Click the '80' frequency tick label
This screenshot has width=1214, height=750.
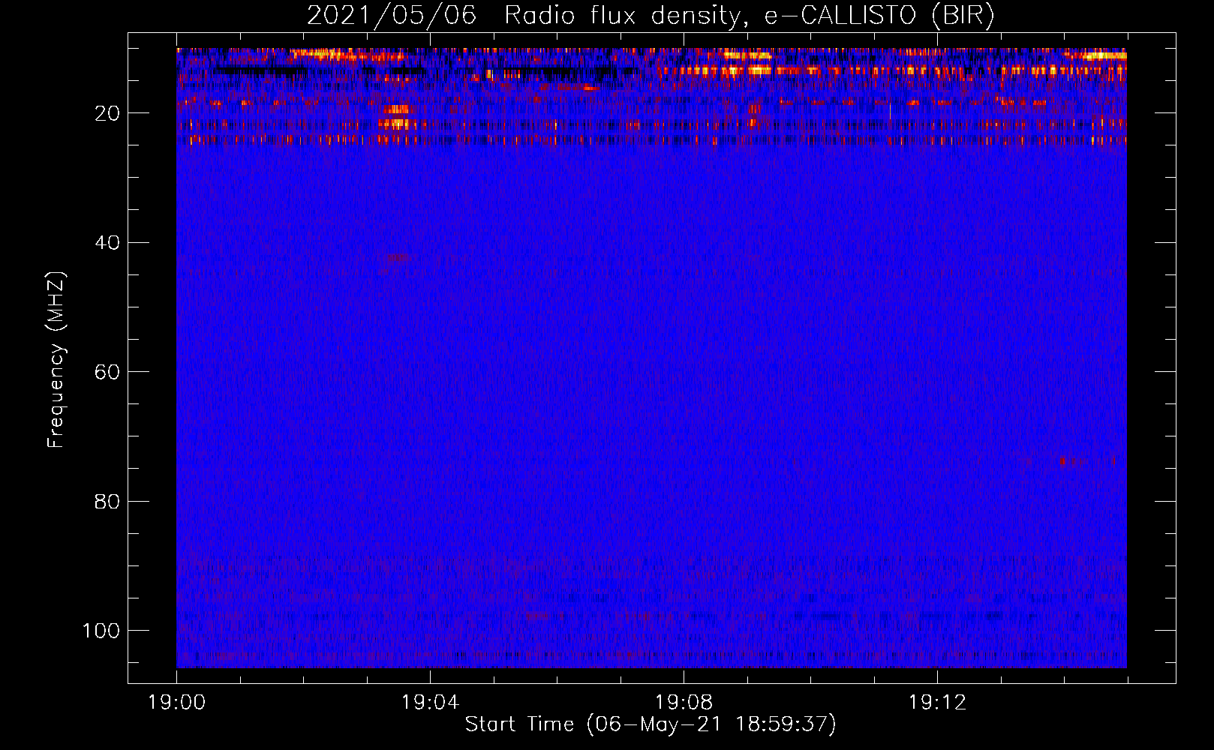[x=108, y=501]
